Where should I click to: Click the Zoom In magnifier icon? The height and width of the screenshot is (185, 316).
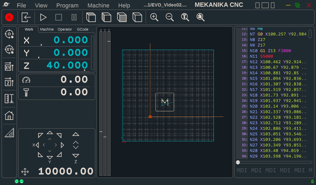(x=154, y=17)
